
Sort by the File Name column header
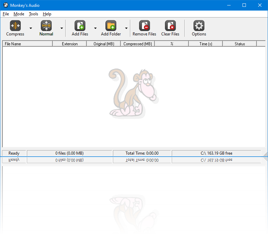point(28,44)
